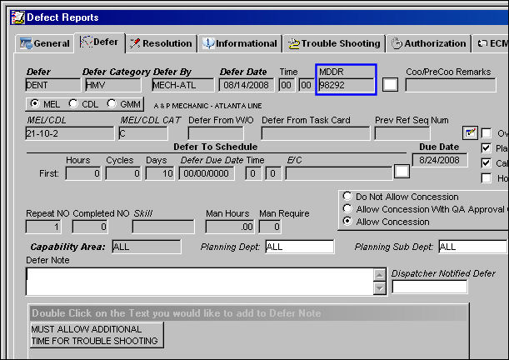Select the CDL radio button
Image resolution: width=509 pixels, height=360 pixels.
73,104
